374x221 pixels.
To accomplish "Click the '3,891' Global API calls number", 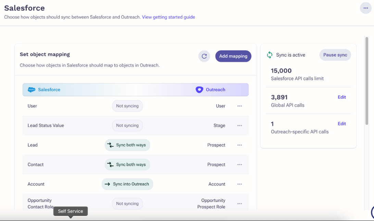I will tap(279, 97).
